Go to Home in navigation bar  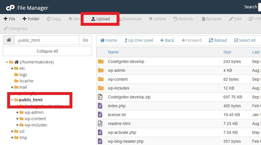[109, 40]
